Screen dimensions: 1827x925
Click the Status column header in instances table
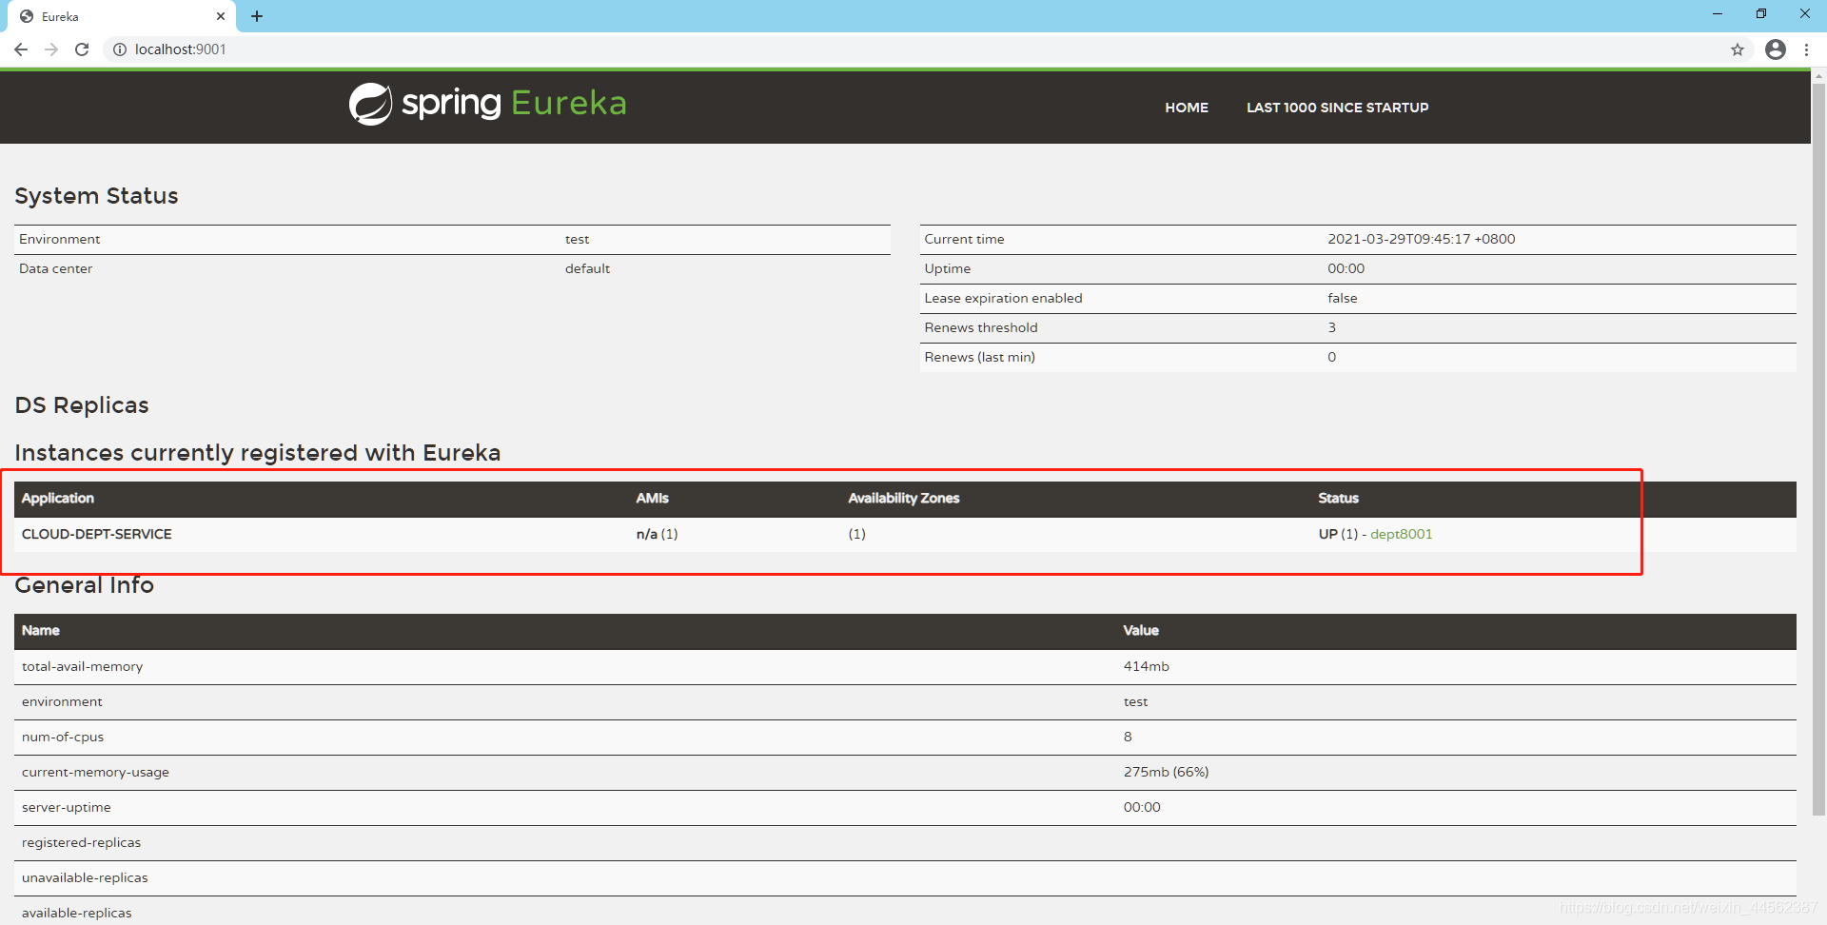click(1338, 498)
